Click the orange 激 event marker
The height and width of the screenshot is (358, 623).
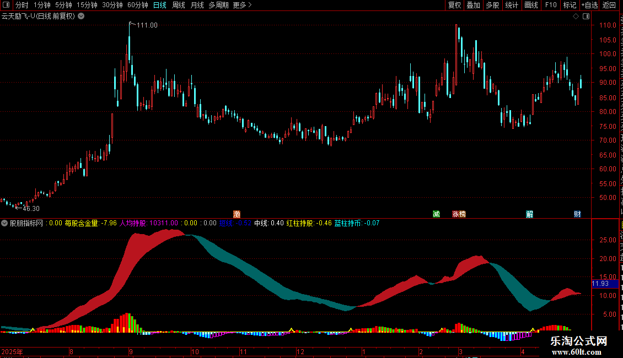237,214
